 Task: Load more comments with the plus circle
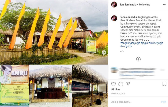coord(138,59)
